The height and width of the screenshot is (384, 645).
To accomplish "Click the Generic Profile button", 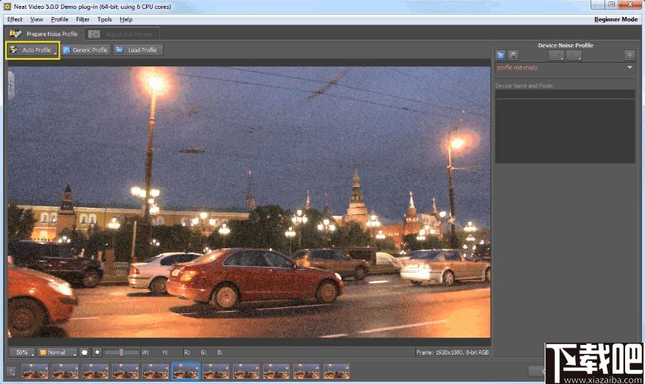I will 86,49.
